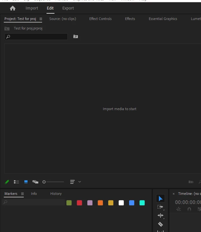Image resolution: width=201 pixels, height=232 pixels.
Task: Switch to the History panel tab
Action: [x=56, y=194]
